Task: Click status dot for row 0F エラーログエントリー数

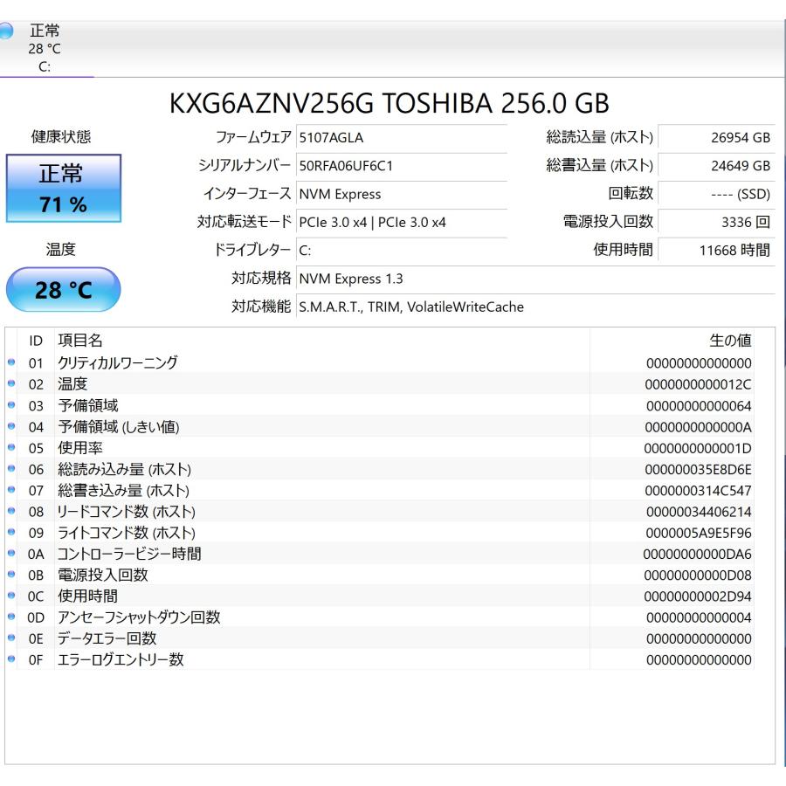Action: coord(11,659)
